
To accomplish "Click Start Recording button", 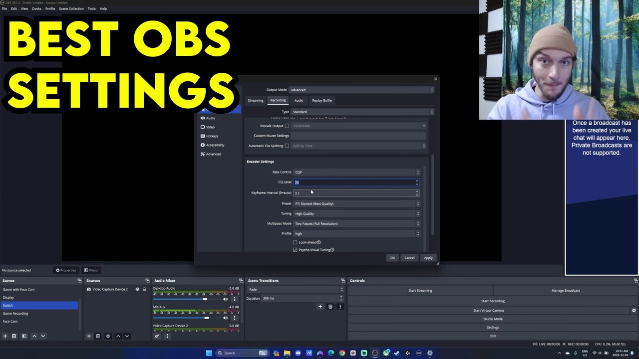I will click(x=493, y=301).
